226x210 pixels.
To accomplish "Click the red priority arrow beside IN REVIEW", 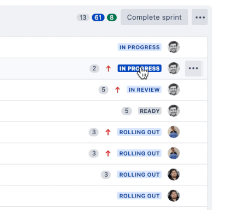I will [x=117, y=89].
